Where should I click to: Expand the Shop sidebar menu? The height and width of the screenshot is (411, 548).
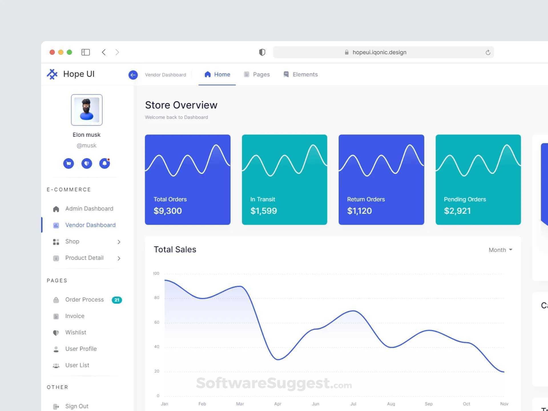coord(119,242)
